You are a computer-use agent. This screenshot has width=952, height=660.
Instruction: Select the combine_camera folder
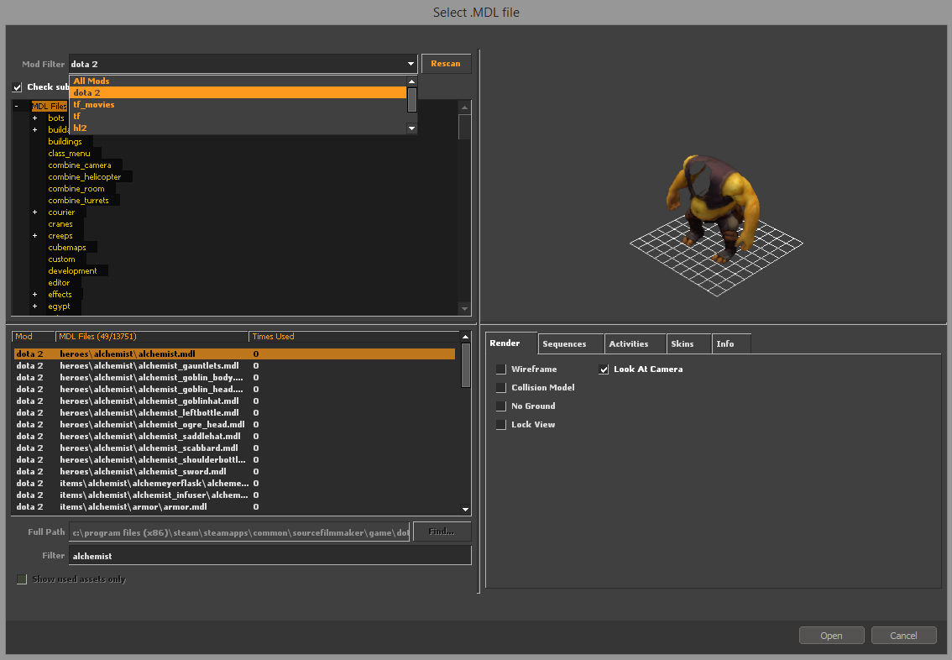point(80,165)
